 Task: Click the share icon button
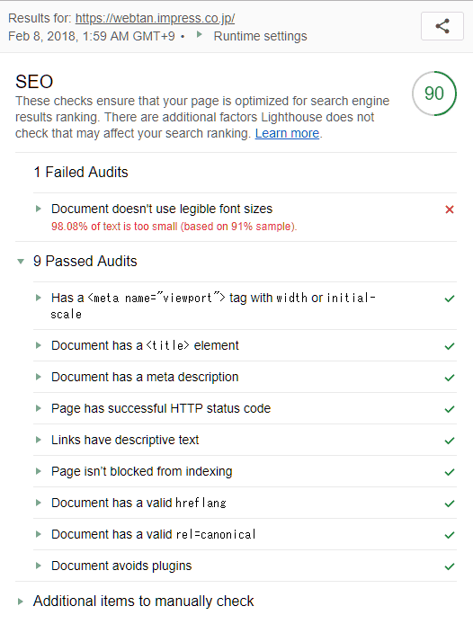(x=442, y=26)
